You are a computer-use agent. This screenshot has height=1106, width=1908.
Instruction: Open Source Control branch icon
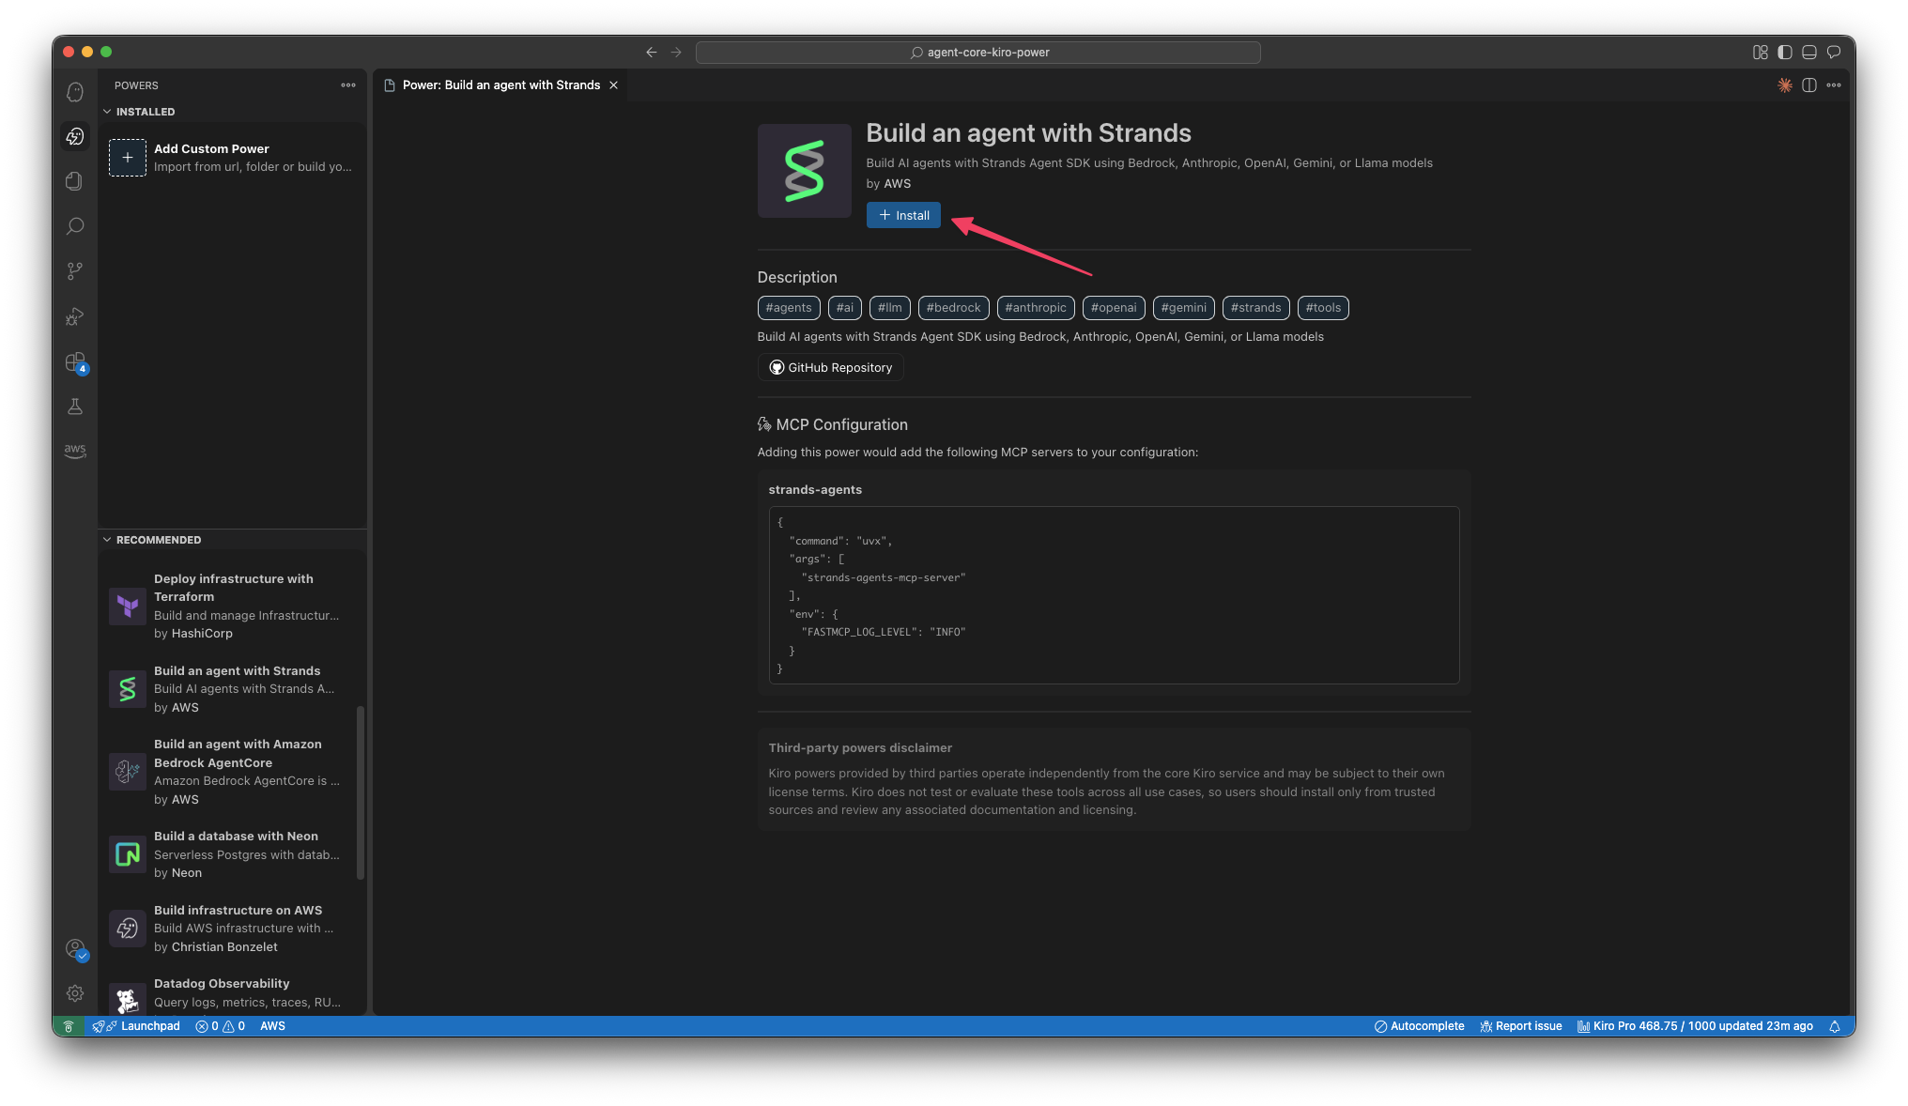[75, 271]
